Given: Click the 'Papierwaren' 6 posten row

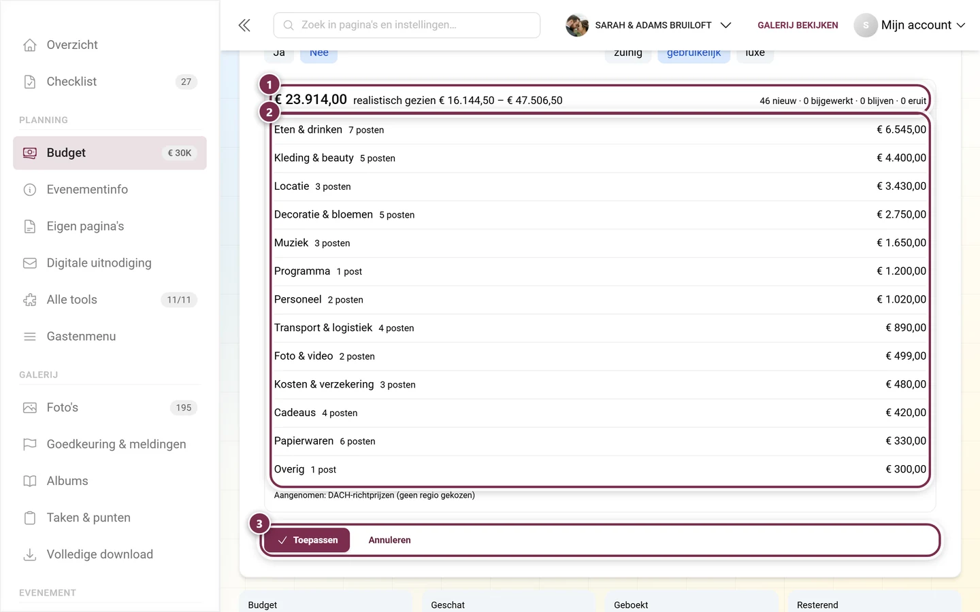Looking at the screenshot, I should (x=600, y=441).
